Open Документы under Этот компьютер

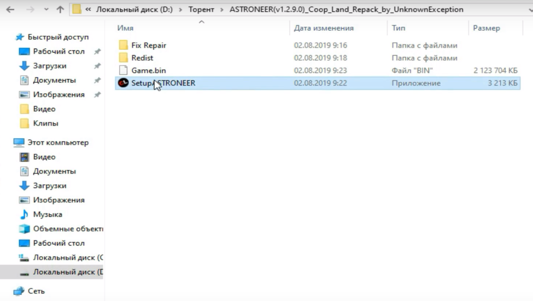coord(55,171)
